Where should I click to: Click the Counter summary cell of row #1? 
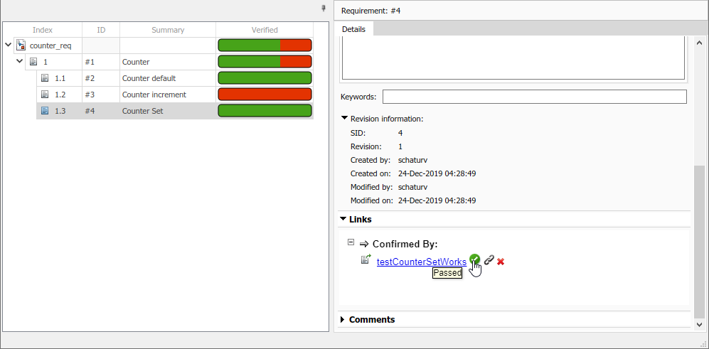[168, 62]
